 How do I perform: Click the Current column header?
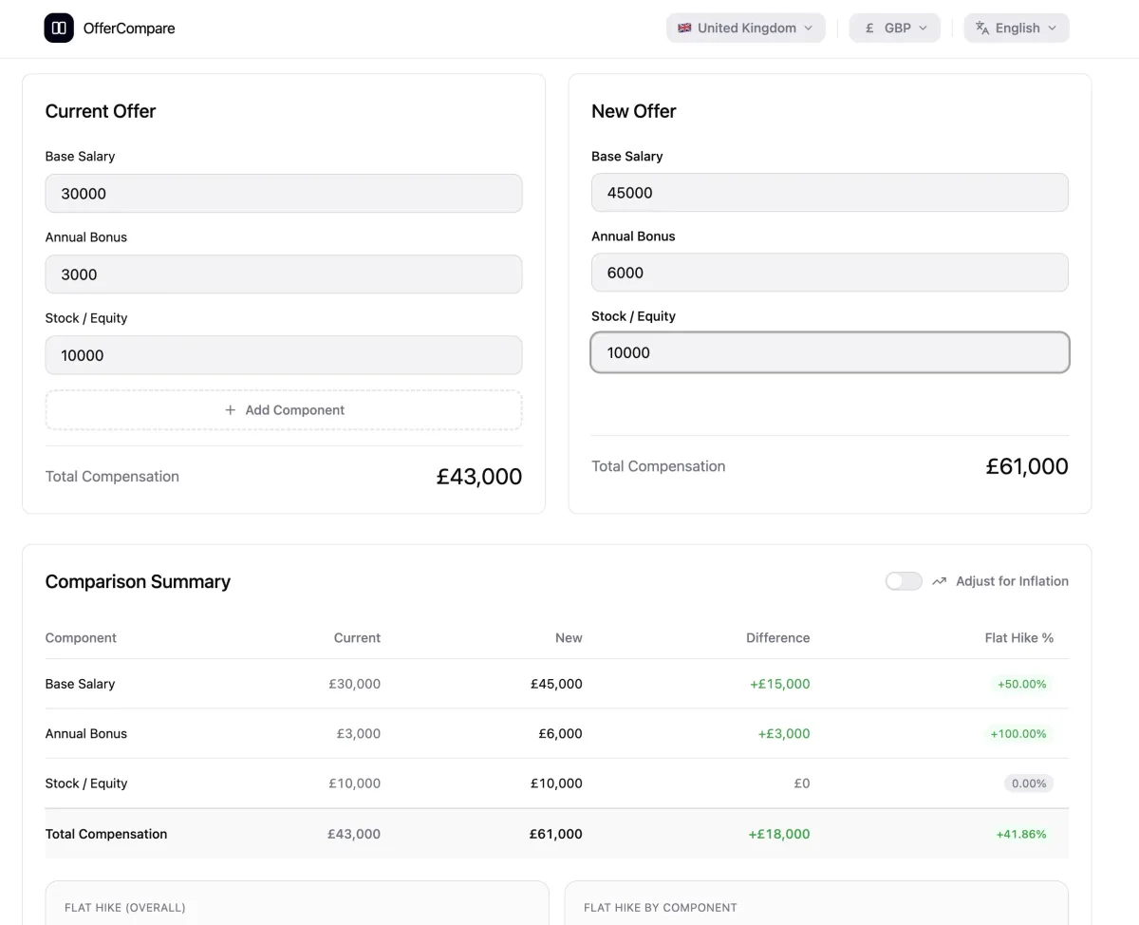pyautogui.click(x=357, y=638)
